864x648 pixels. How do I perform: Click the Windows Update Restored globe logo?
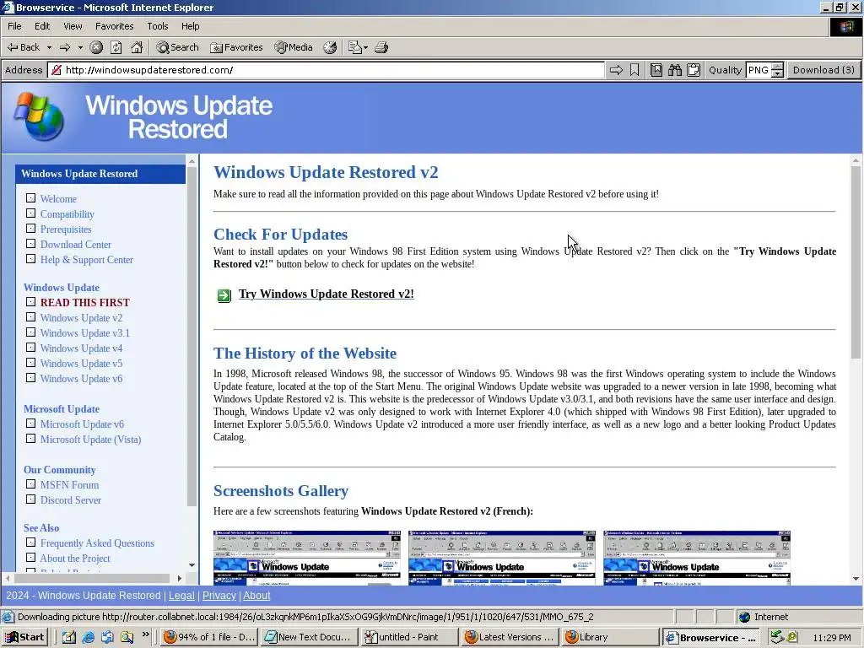pos(39,116)
